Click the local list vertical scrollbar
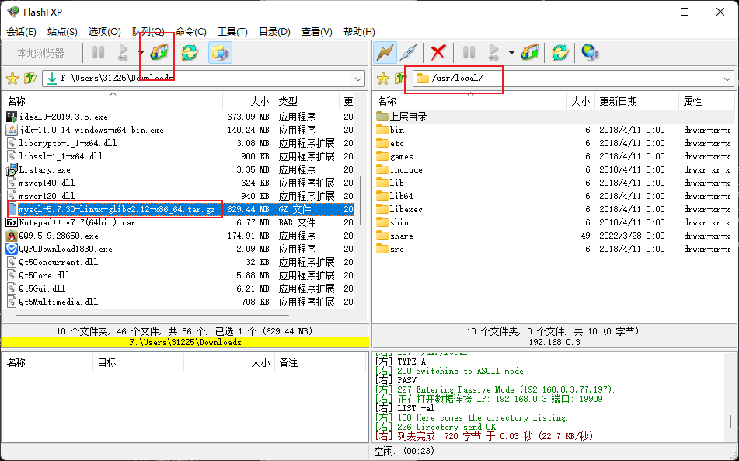Viewport: 739px width, 461px height. 361,201
